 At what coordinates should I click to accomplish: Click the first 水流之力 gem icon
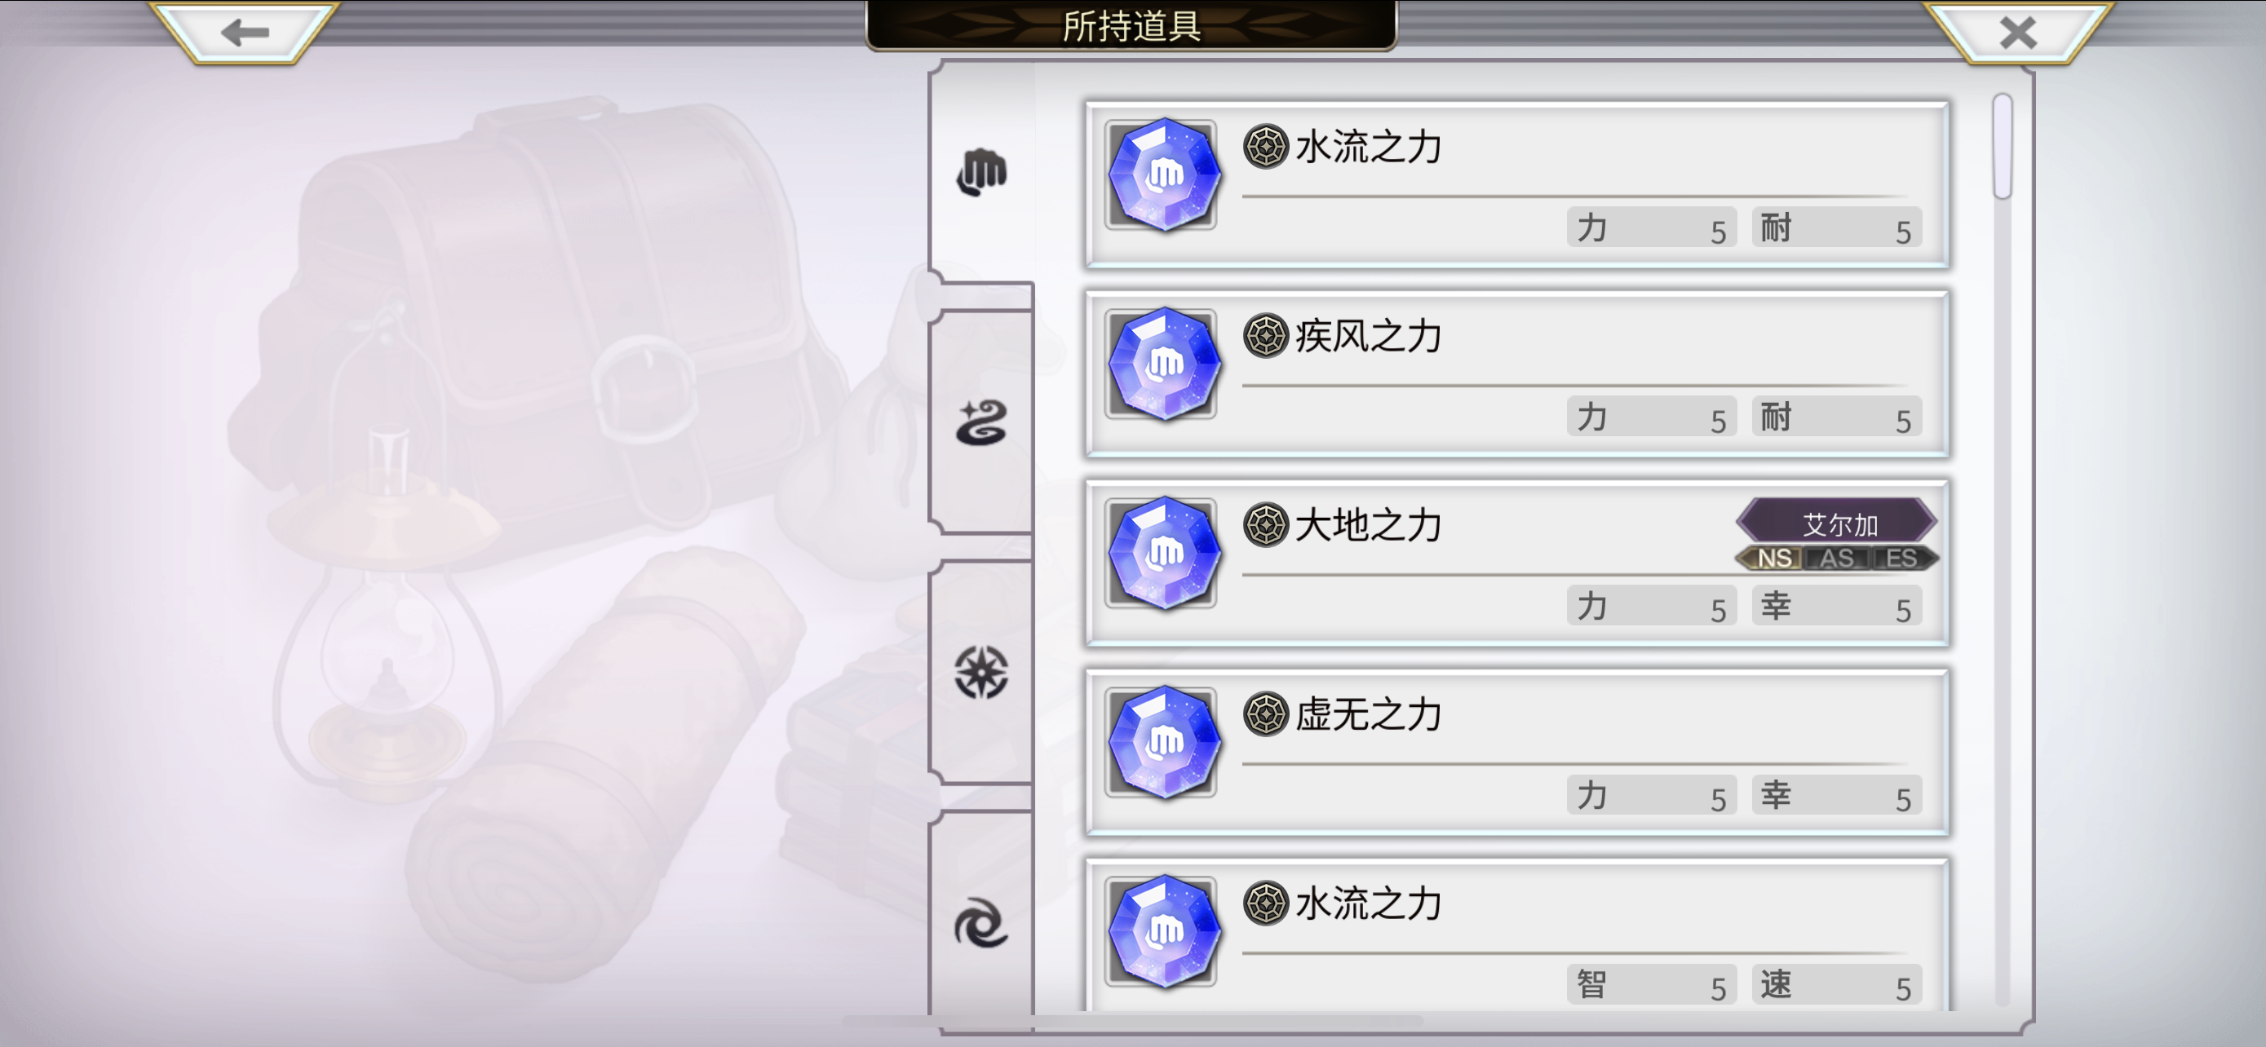pos(1162,175)
